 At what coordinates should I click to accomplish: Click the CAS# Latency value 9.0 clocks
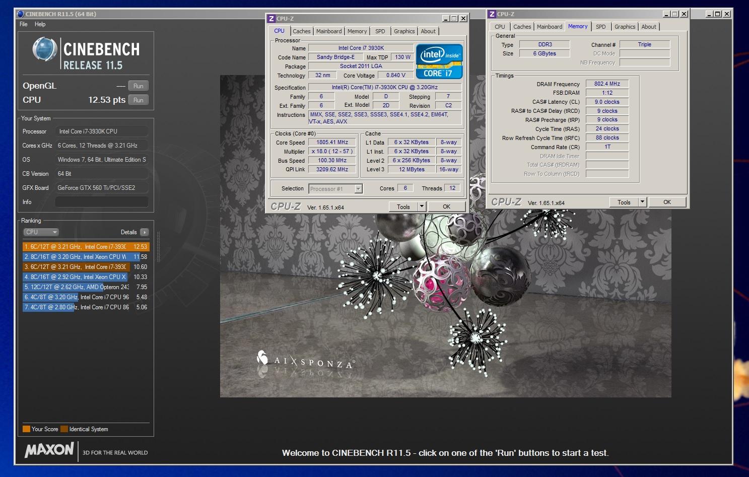pyautogui.click(x=607, y=102)
